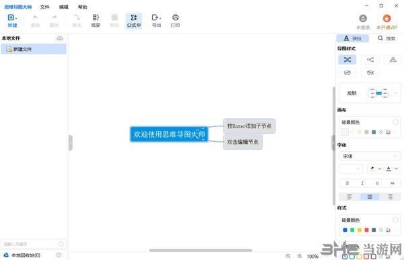Select the org chart layout icon
Screen dimensions: 404x260
[393, 60]
